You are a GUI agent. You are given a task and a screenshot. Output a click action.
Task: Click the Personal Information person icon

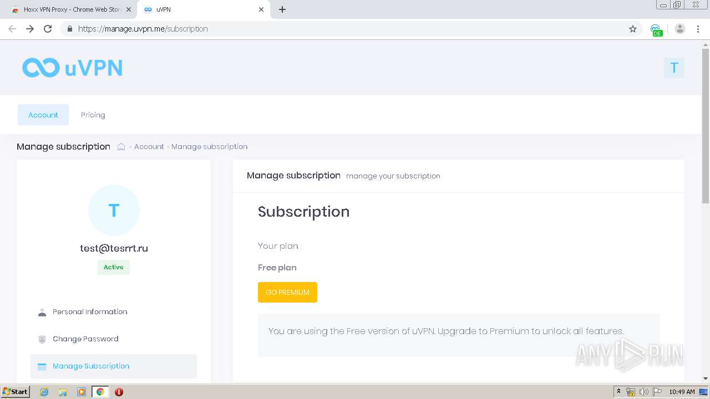pos(42,312)
